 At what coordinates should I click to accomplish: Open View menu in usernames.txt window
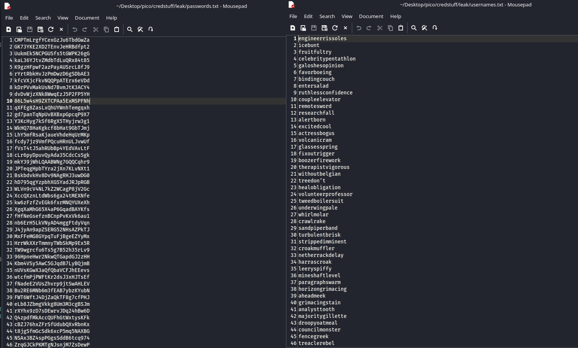[347, 16]
